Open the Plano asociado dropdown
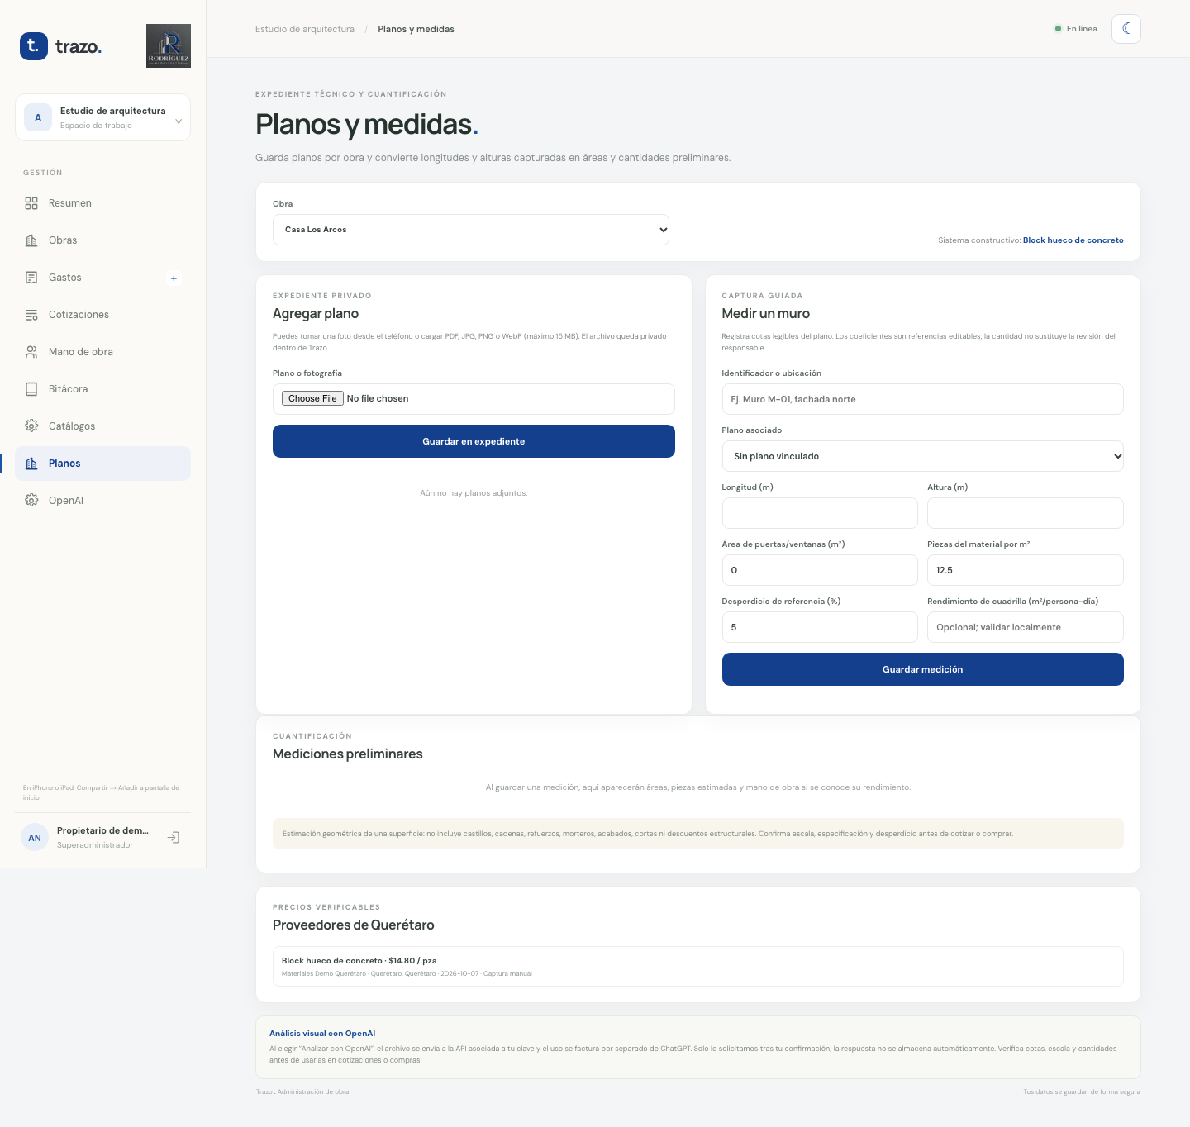The height and width of the screenshot is (1127, 1190). (922, 456)
